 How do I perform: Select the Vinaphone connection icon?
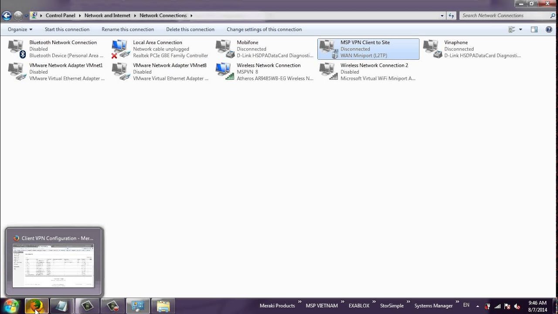[432, 49]
